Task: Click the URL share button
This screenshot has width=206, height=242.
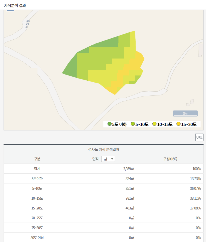Action: click(x=199, y=137)
